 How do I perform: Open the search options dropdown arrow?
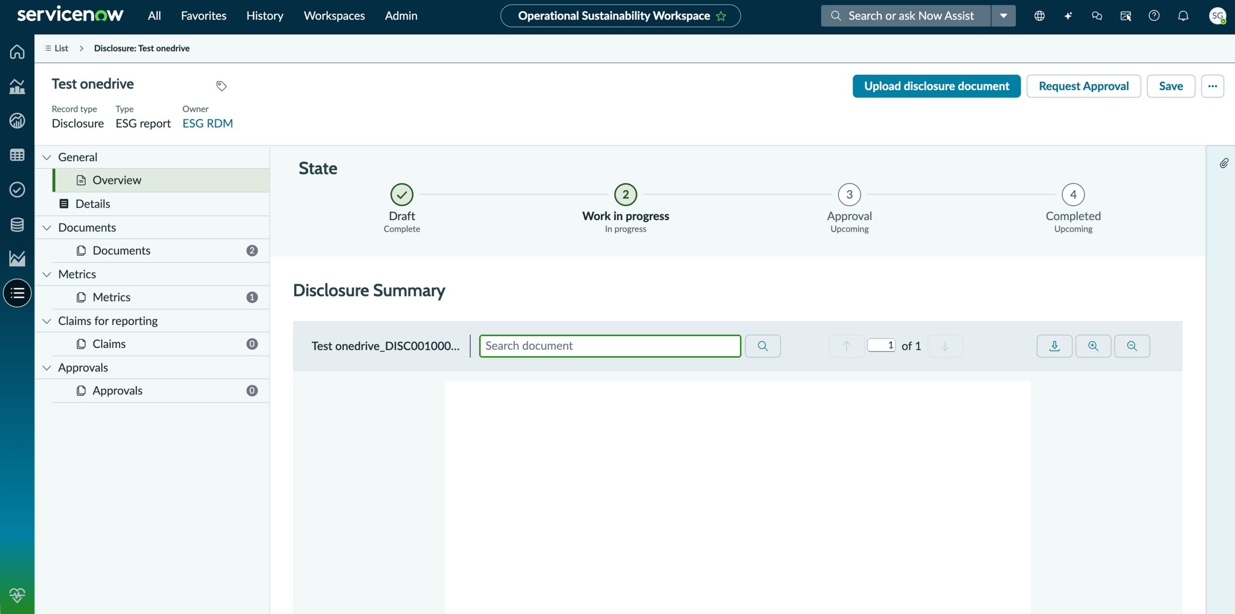[1004, 16]
